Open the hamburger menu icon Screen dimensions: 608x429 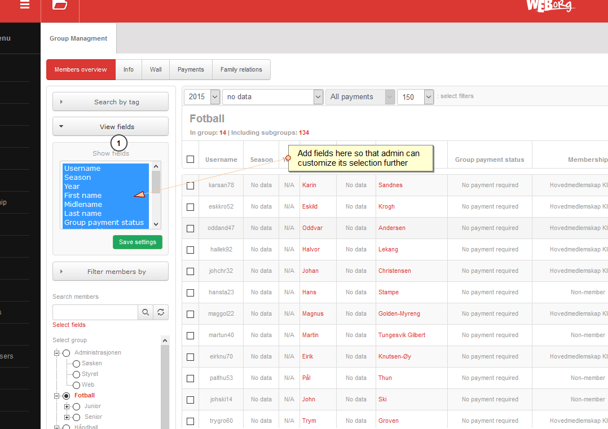[x=25, y=5]
